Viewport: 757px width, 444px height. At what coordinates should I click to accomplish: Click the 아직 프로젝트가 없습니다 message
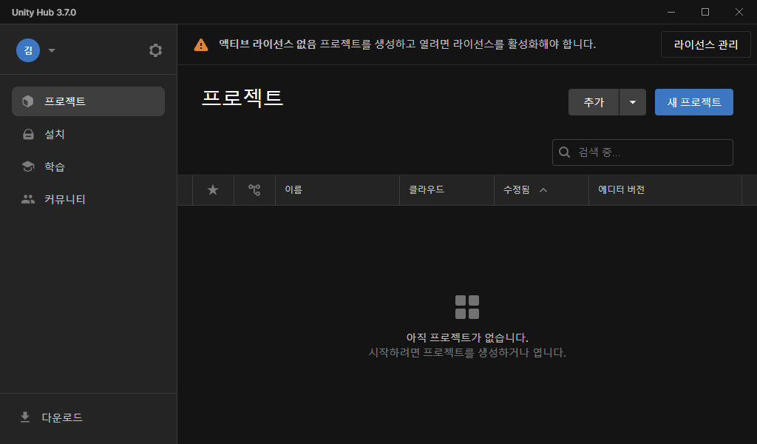pos(467,337)
